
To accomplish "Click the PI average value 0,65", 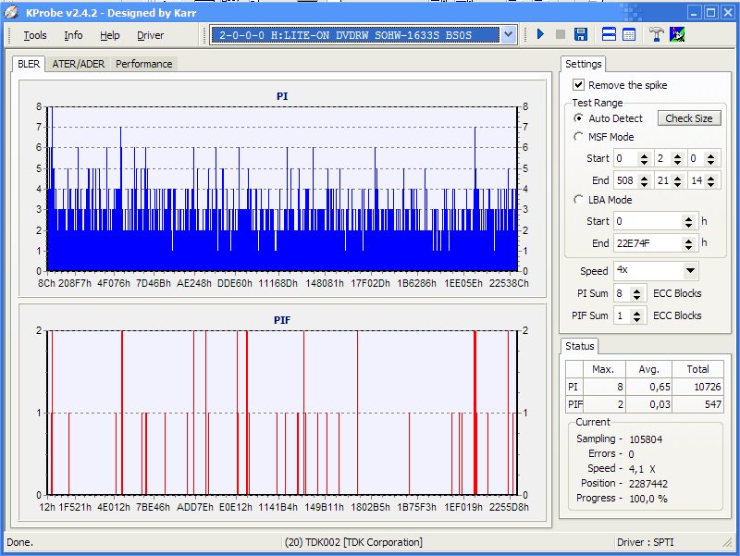I will 660,387.
